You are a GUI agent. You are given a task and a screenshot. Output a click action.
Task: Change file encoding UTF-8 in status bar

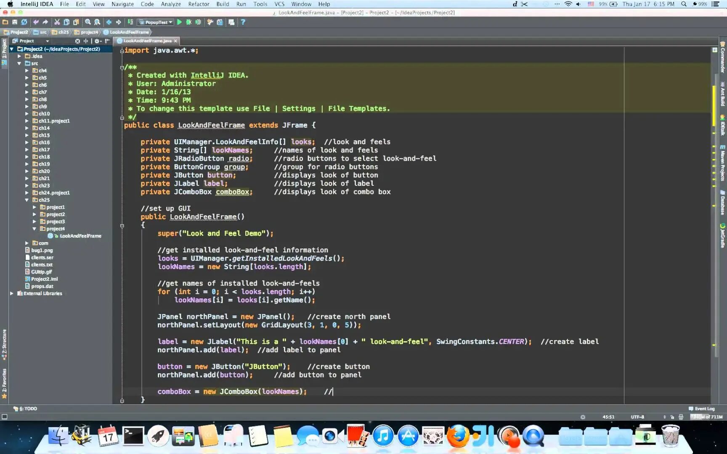[637, 417]
